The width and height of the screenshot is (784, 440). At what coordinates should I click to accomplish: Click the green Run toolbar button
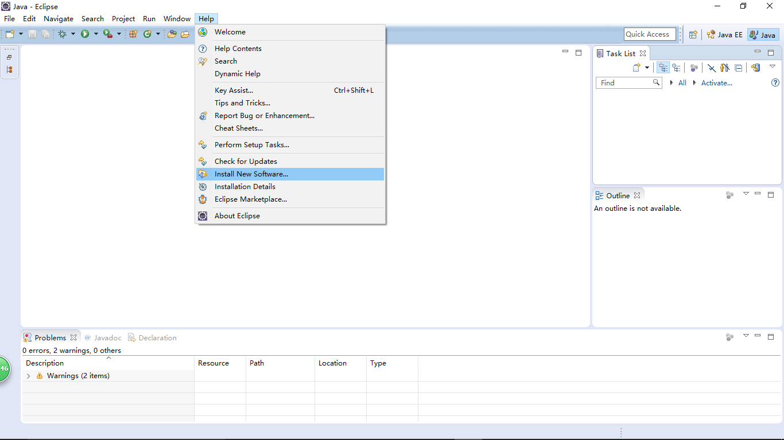point(85,34)
